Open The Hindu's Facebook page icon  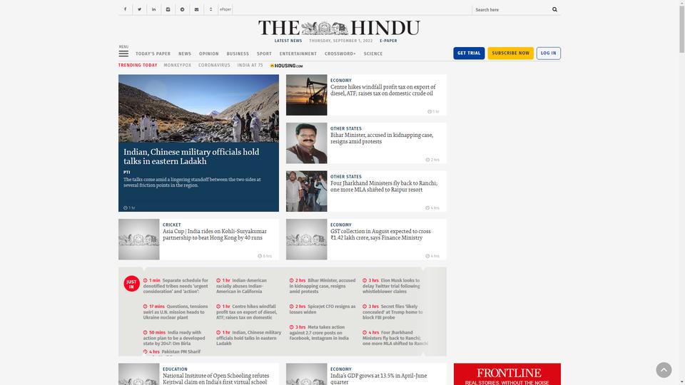pos(126,9)
